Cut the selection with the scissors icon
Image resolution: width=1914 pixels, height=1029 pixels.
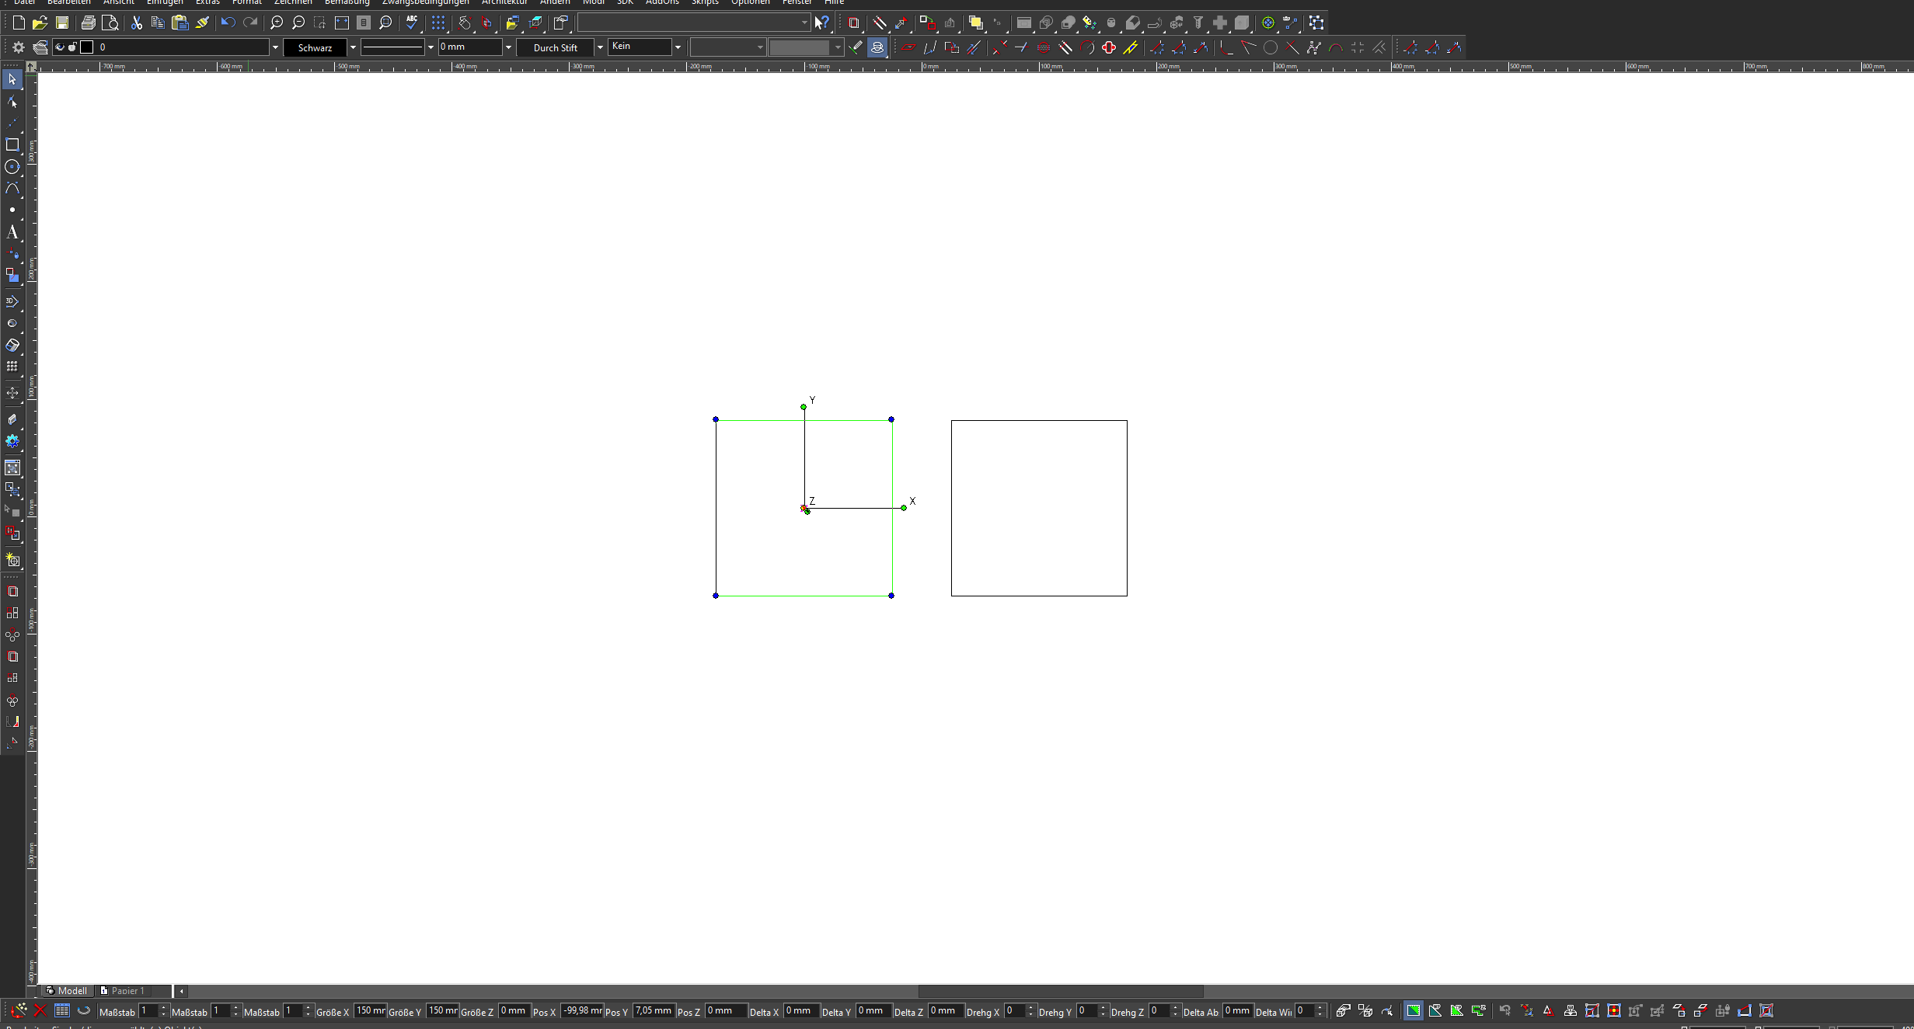point(137,23)
